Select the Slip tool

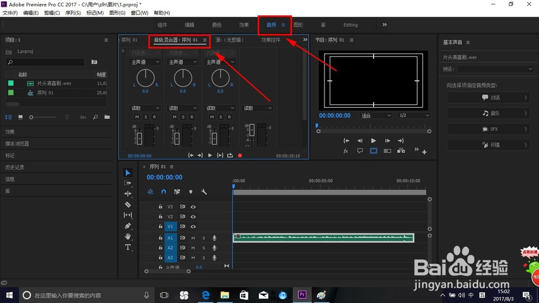(x=128, y=215)
